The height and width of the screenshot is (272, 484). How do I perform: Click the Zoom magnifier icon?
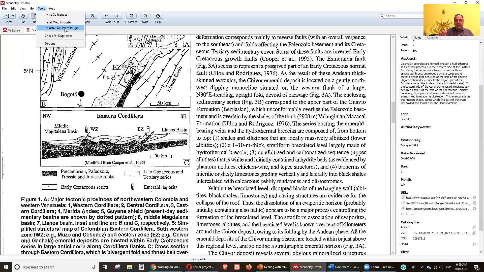[x=93, y=16]
